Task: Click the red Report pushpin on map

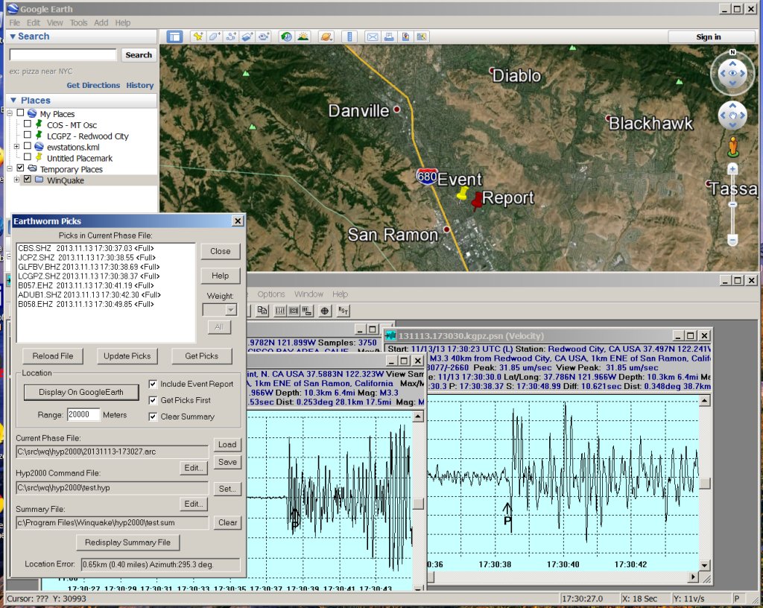Action: coord(478,200)
